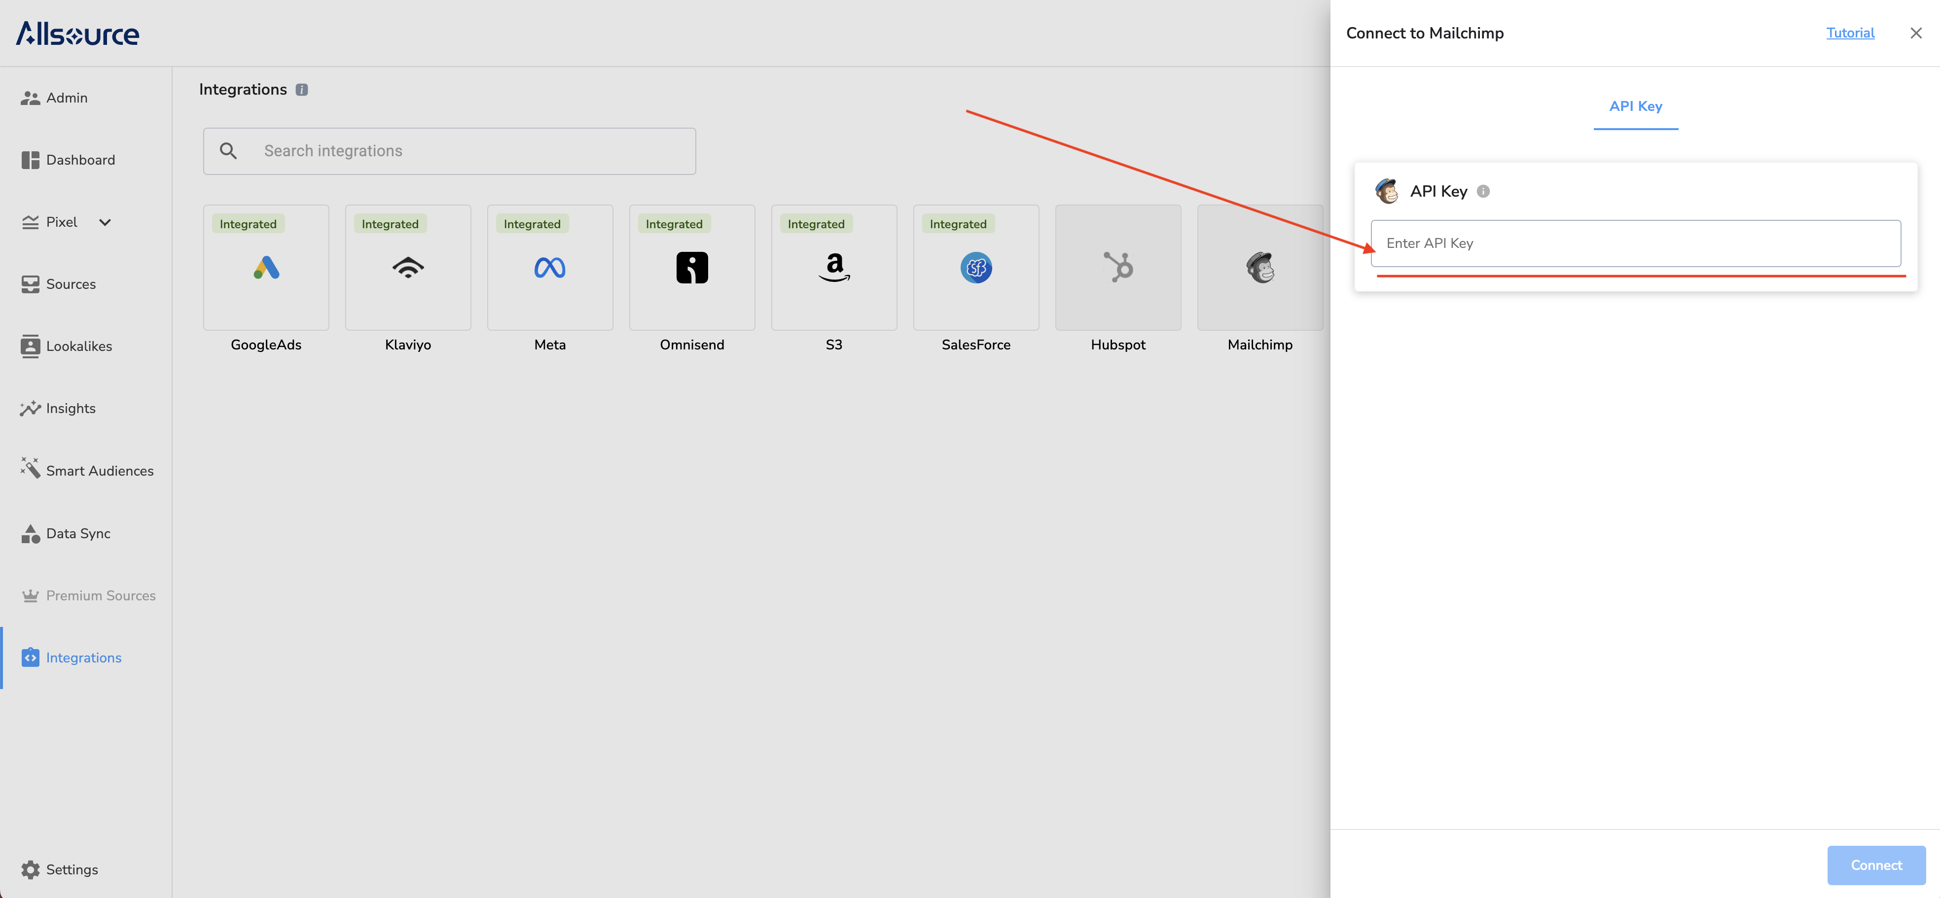Open Data Sync from sidebar
The image size is (1940, 898).
pos(77,533)
